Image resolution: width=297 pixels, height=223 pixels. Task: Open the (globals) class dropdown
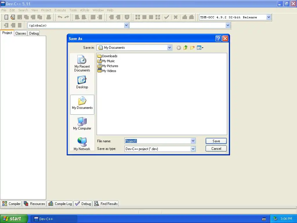click(x=126, y=25)
